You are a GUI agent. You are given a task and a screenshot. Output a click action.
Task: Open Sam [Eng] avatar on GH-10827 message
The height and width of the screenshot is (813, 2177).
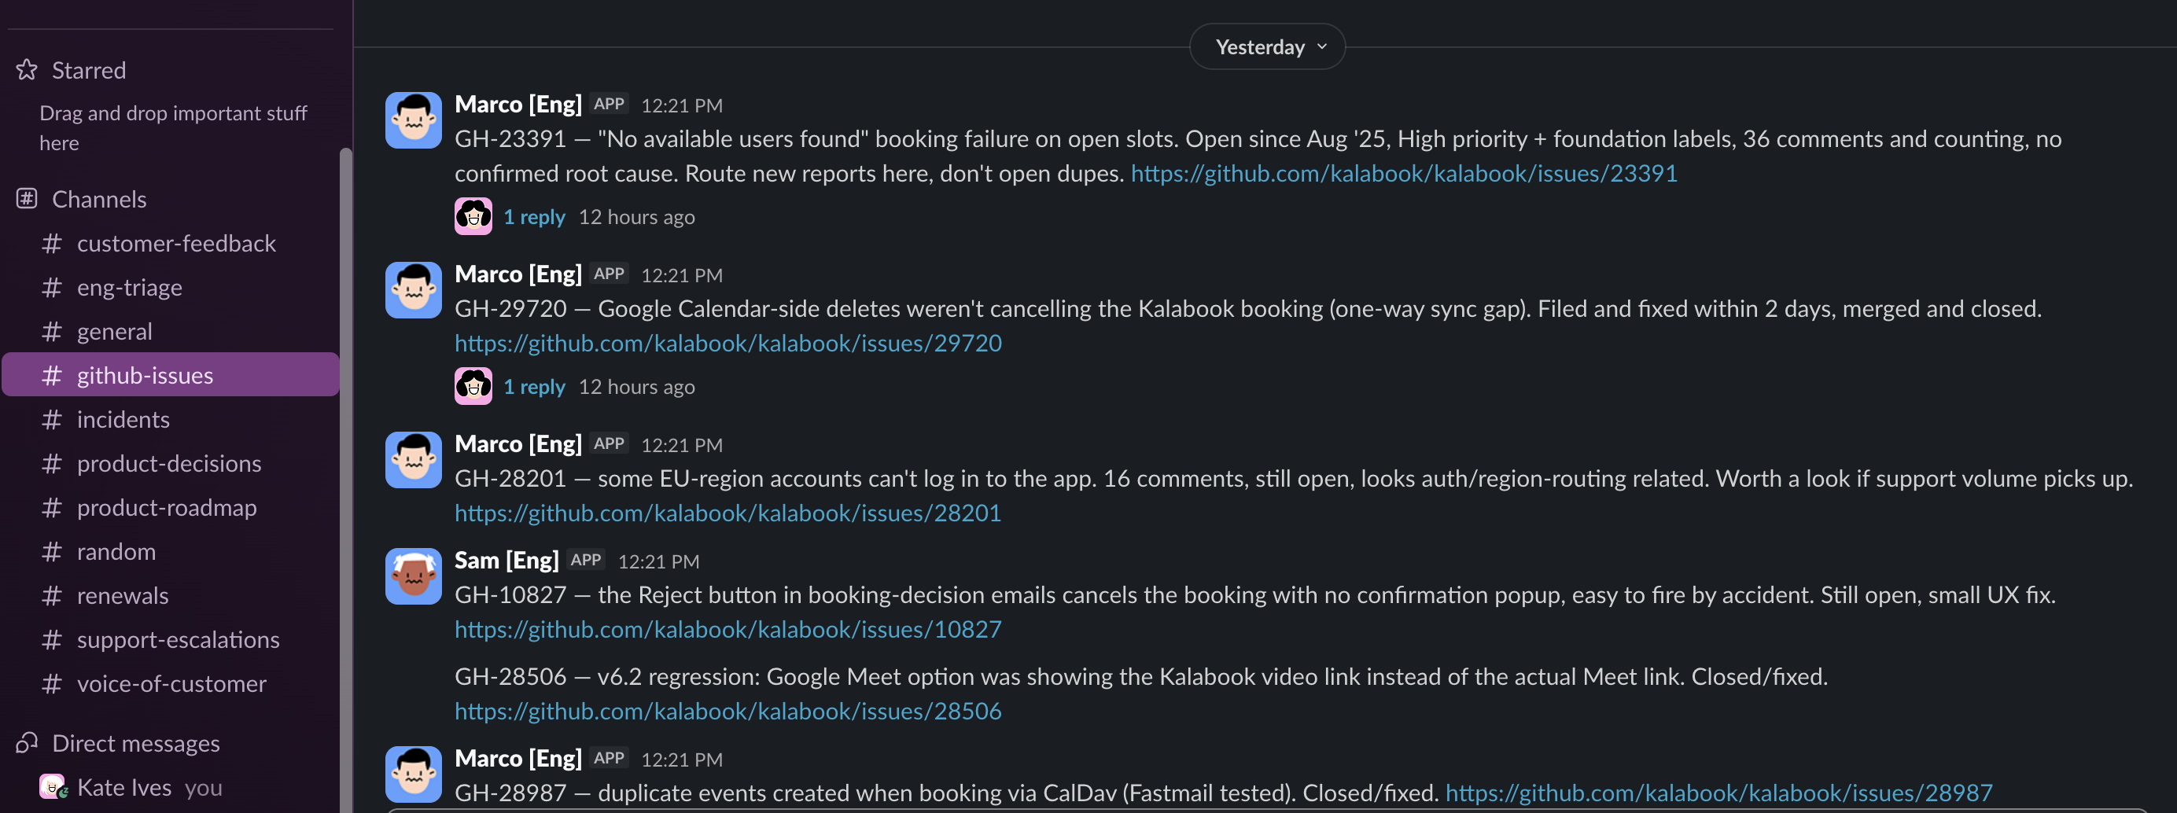point(413,576)
